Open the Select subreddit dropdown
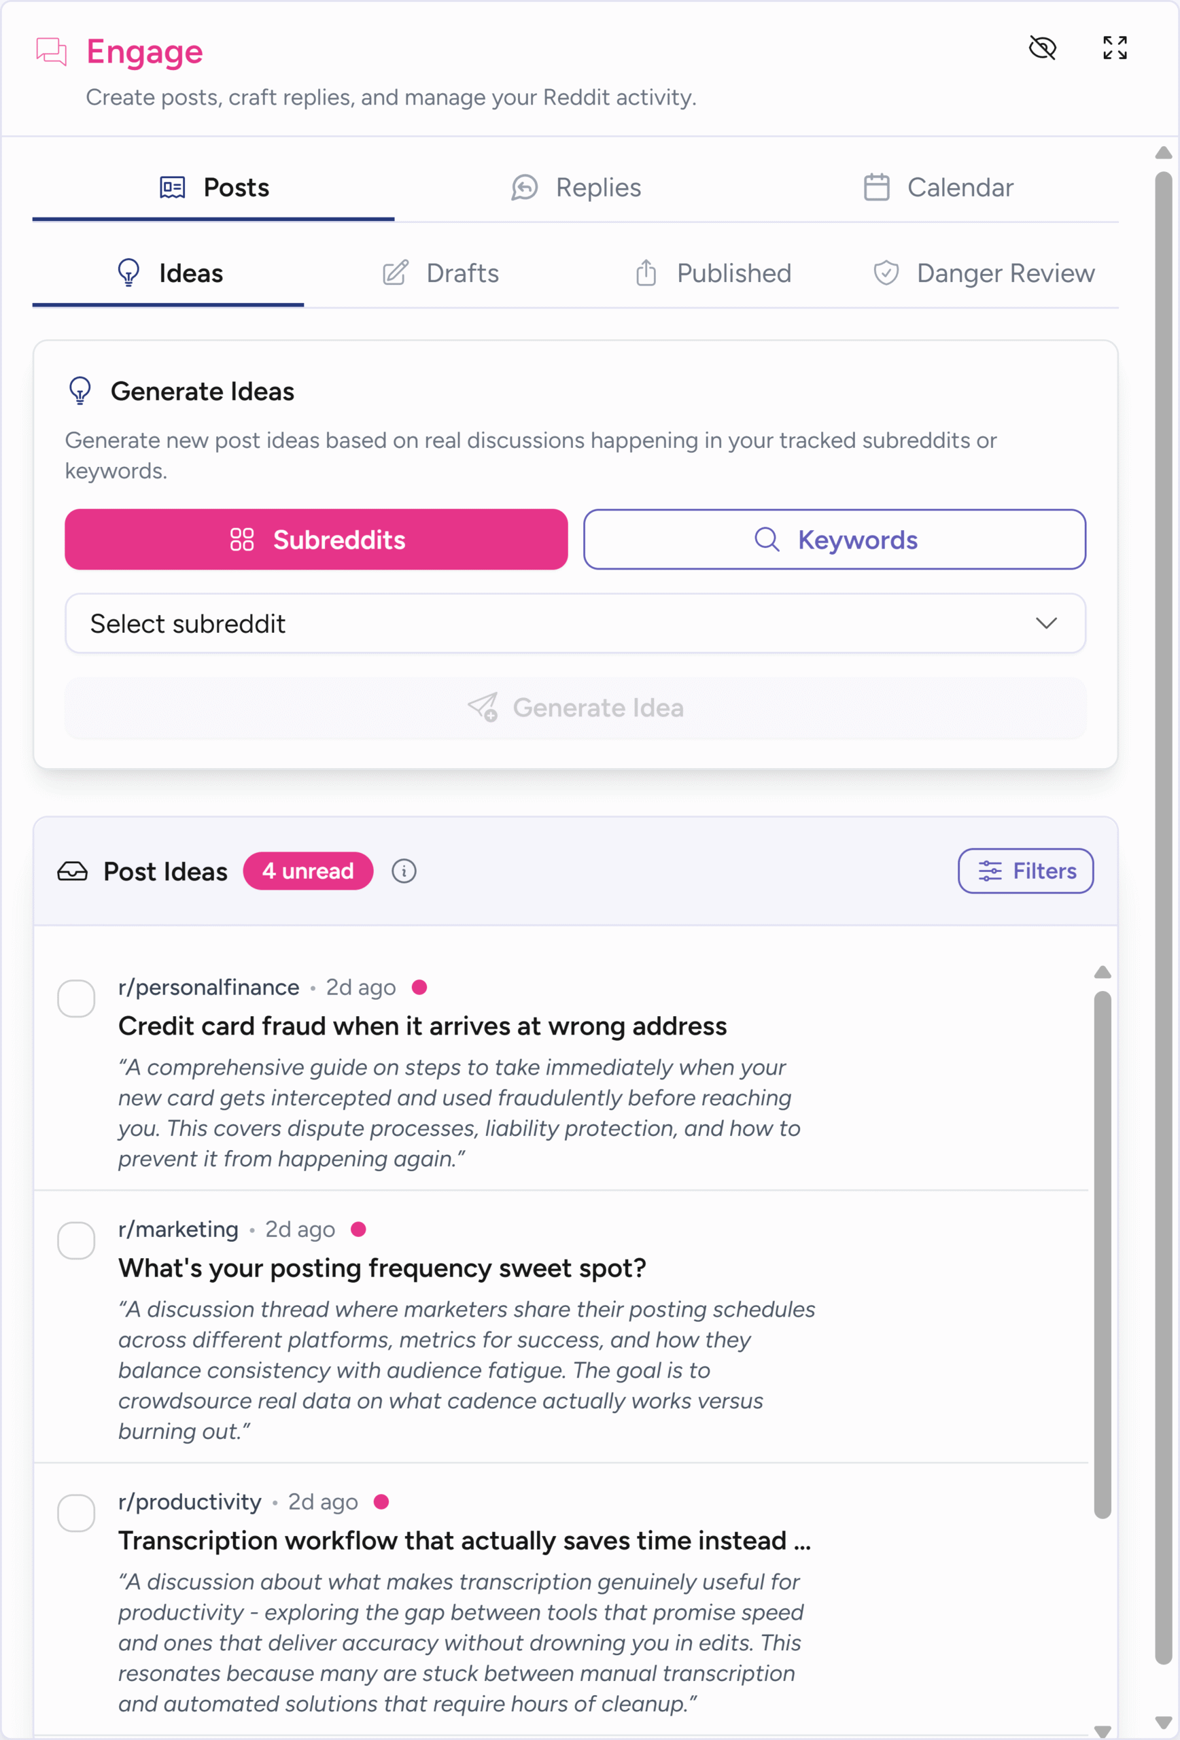Viewport: 1180px width, 1740px height. coord(575,624)
